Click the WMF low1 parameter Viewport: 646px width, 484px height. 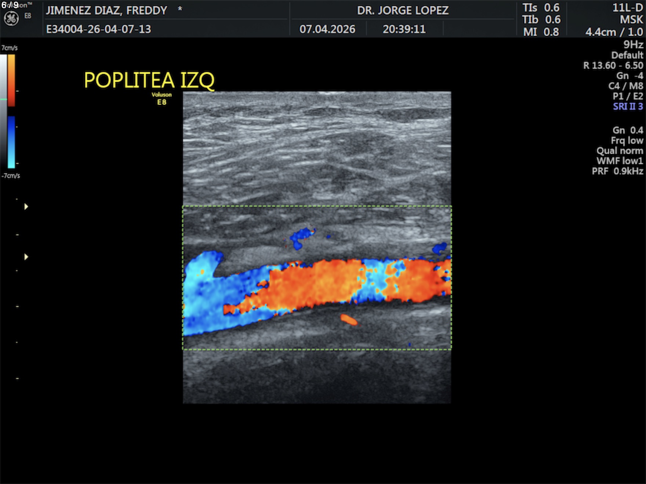coord(620,161)
